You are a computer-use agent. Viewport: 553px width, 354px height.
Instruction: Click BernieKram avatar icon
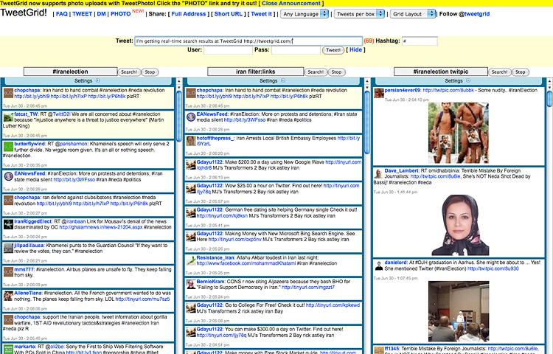point(191,284)
